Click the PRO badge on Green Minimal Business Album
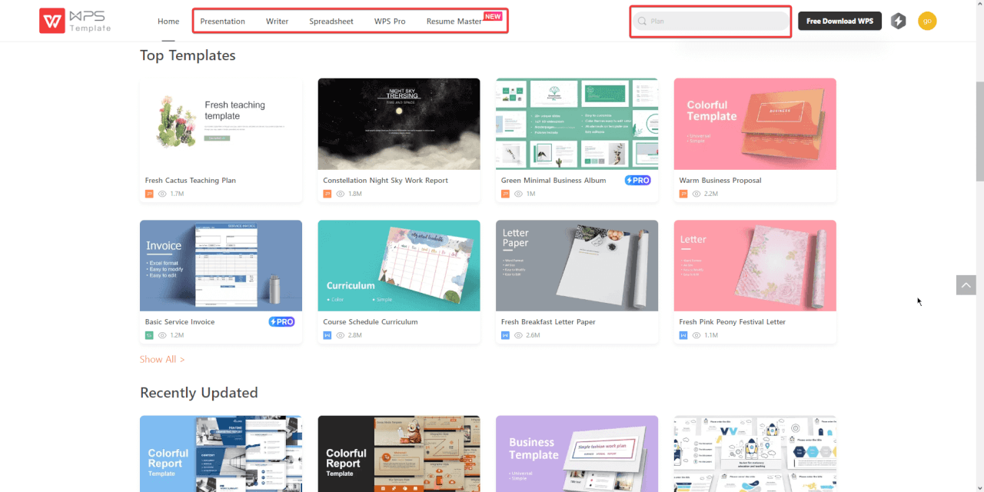The image size is (984, 492). pos(637,180)
